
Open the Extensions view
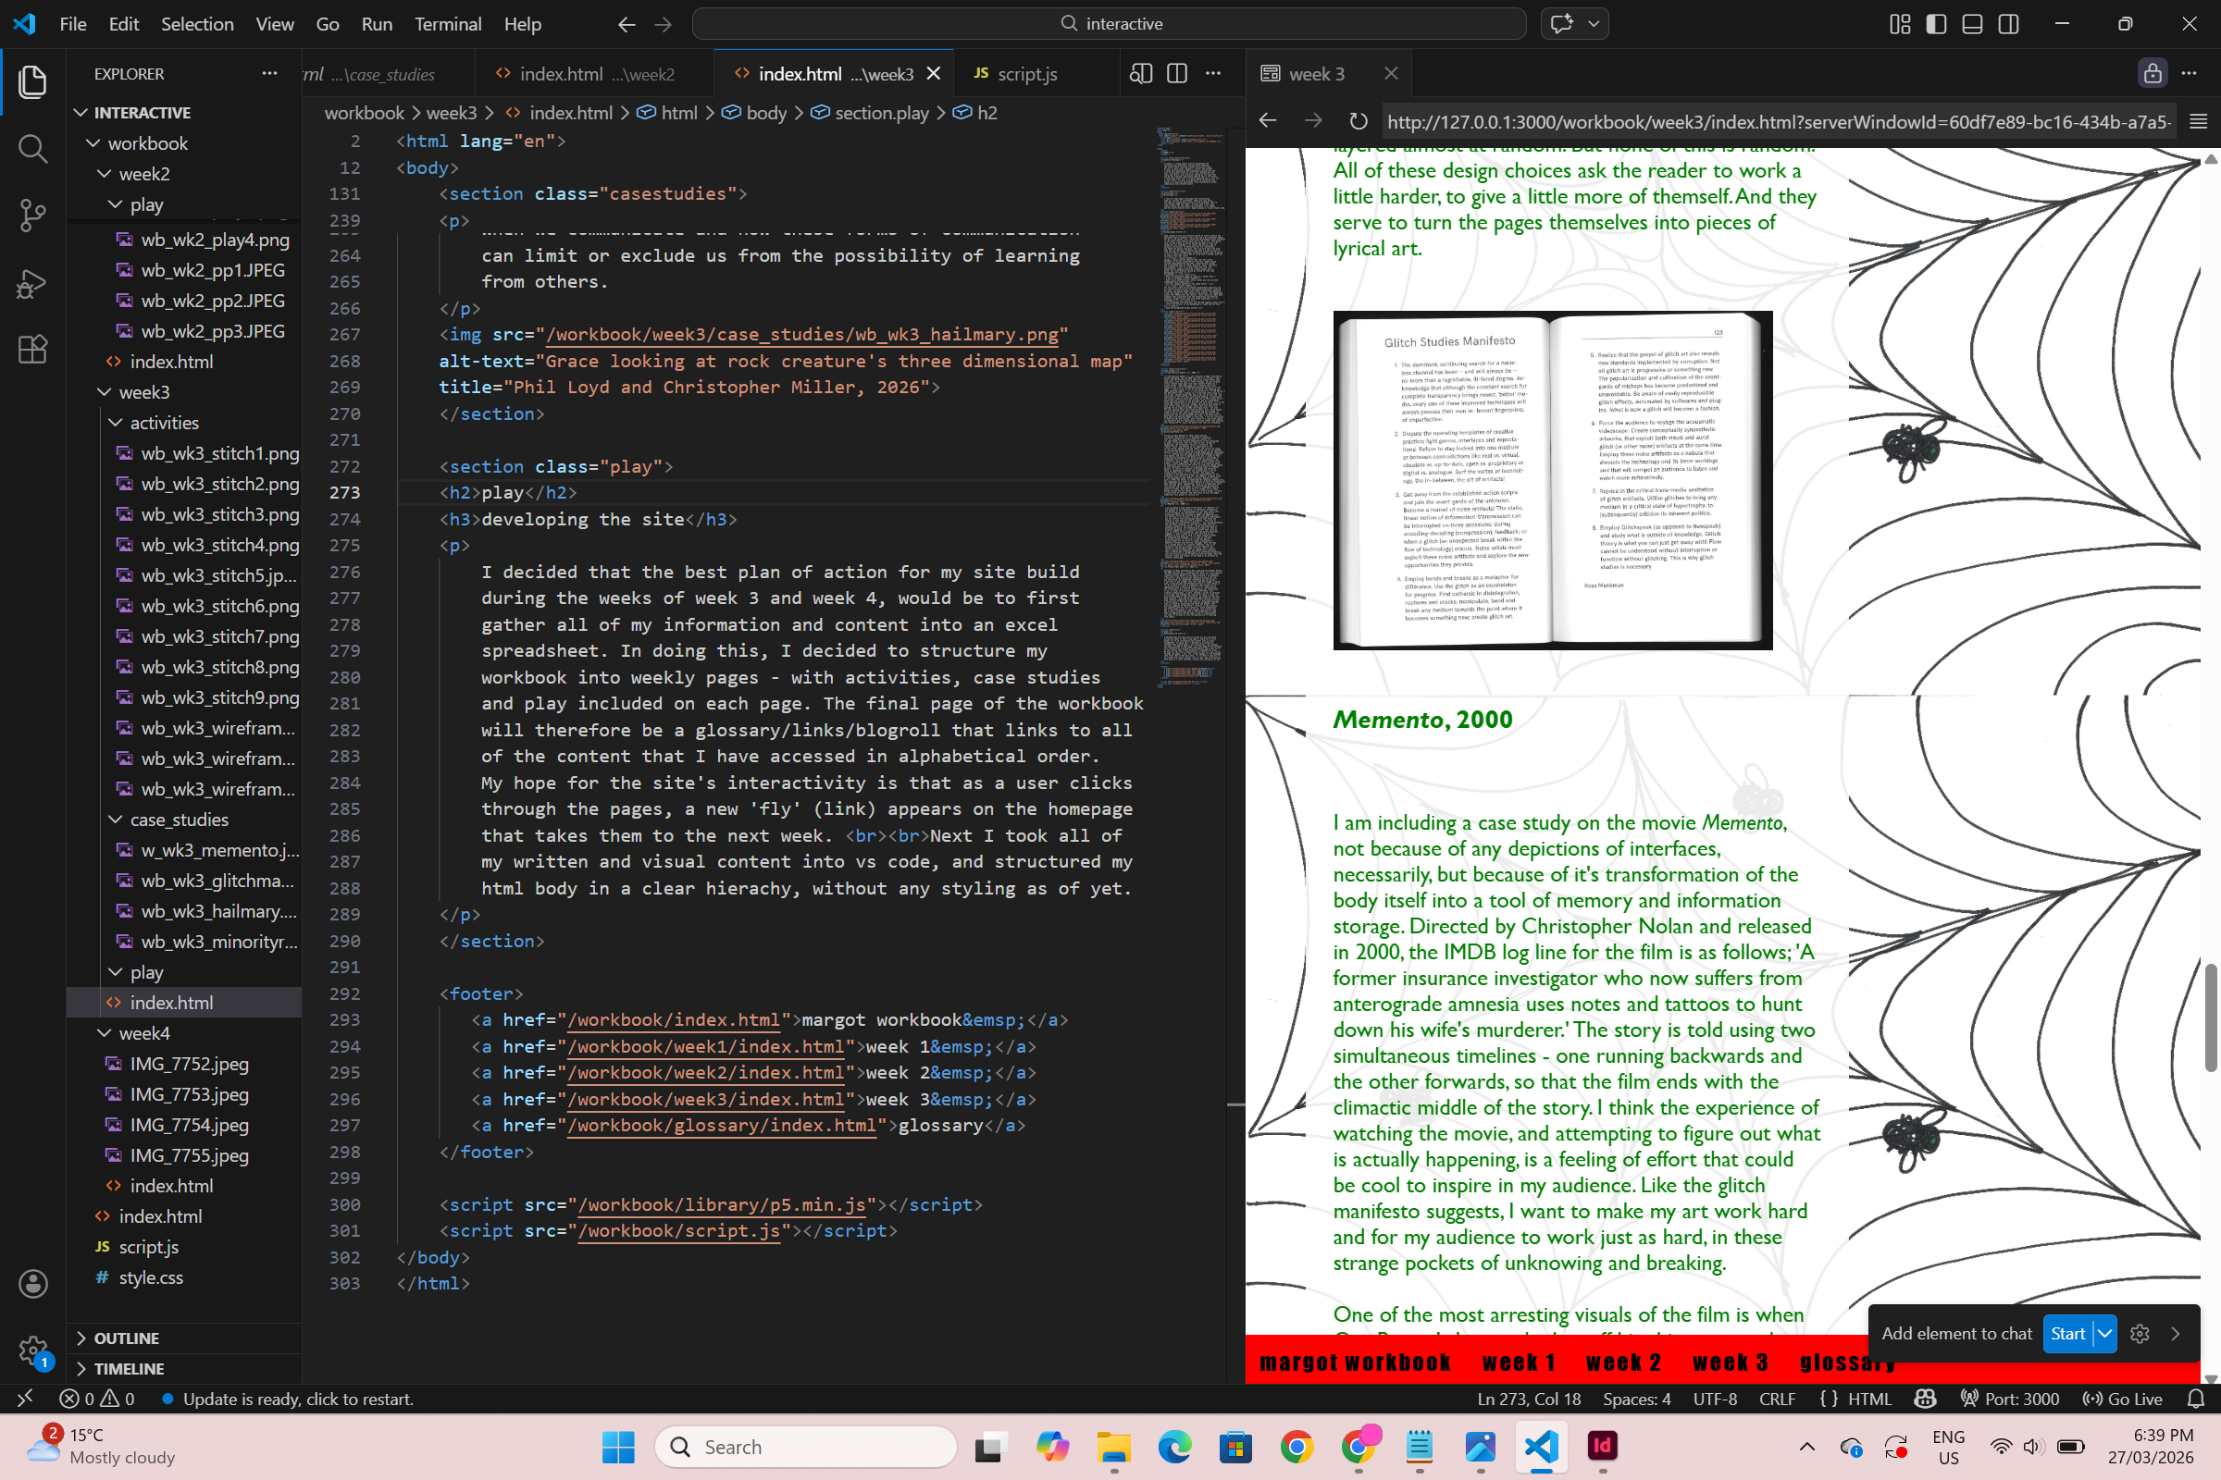(x=32, y=351)
